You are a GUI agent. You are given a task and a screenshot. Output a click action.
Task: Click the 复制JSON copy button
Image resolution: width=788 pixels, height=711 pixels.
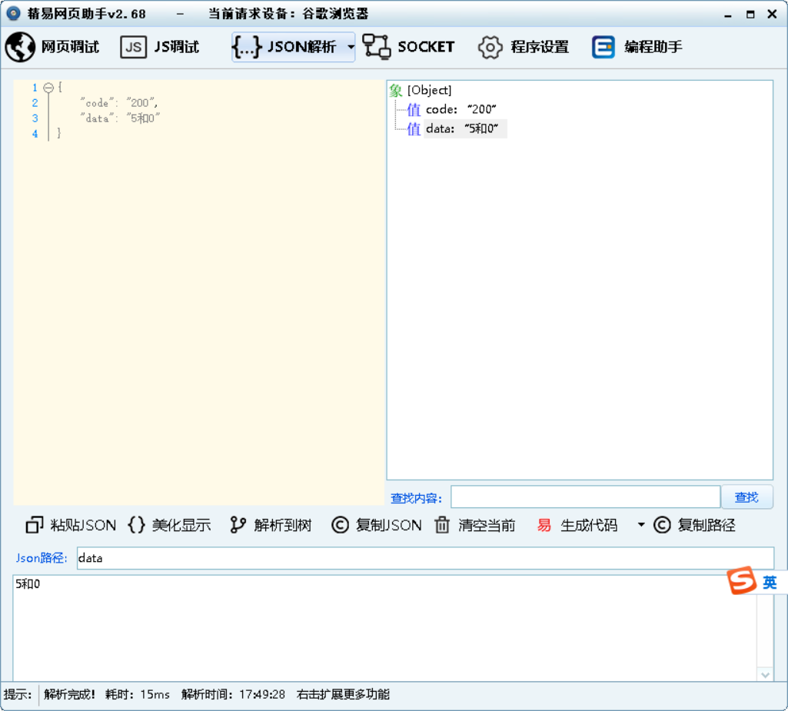click(x=377, y=525)
